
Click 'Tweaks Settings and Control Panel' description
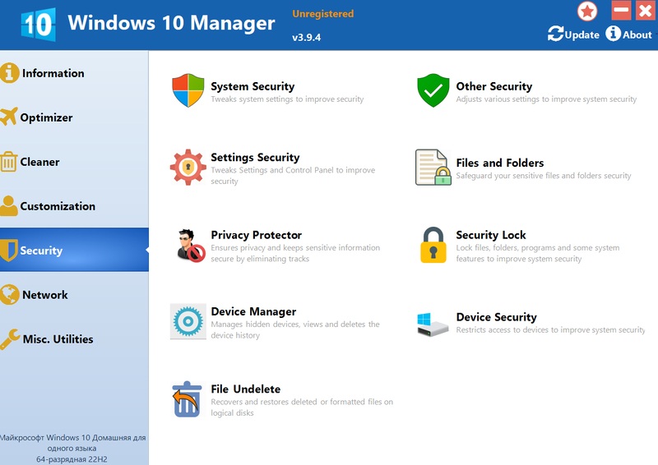pyautogui.click(x=293, y=176)
